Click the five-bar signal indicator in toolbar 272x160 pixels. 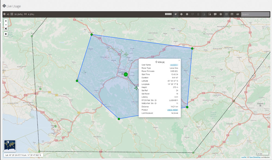(x=168, y=14)
